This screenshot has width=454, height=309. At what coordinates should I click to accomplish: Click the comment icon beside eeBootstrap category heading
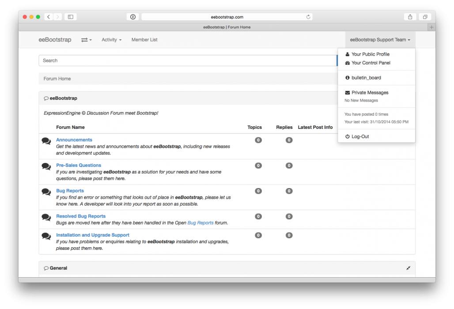tap(46, 98)
